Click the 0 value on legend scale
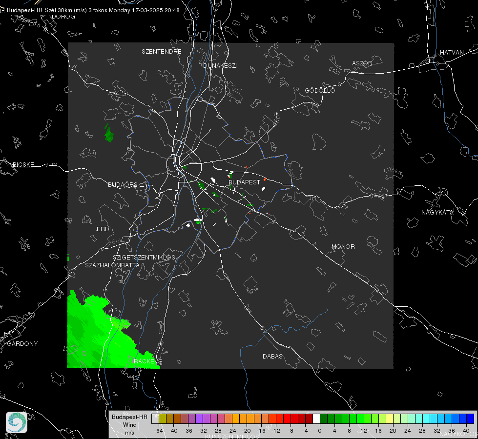 tap(320, 431)
